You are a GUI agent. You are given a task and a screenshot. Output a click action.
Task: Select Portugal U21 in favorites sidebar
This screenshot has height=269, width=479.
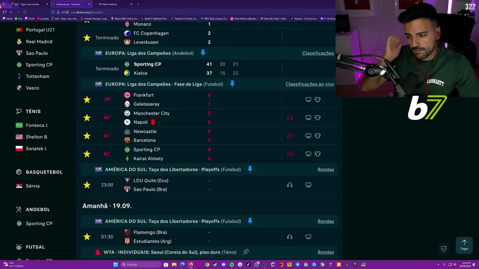coord(40,30)
